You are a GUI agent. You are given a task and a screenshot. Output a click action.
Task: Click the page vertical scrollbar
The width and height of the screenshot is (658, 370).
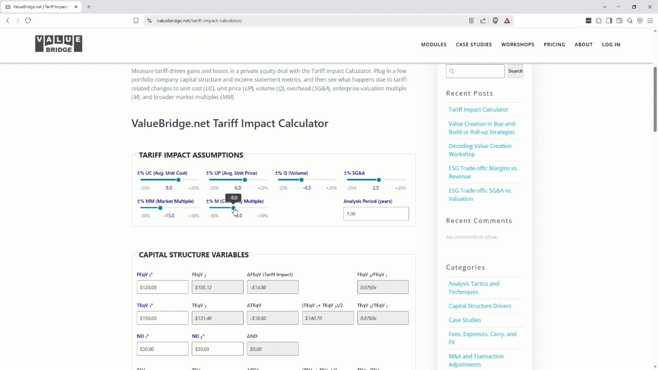[x=655, y=99]
